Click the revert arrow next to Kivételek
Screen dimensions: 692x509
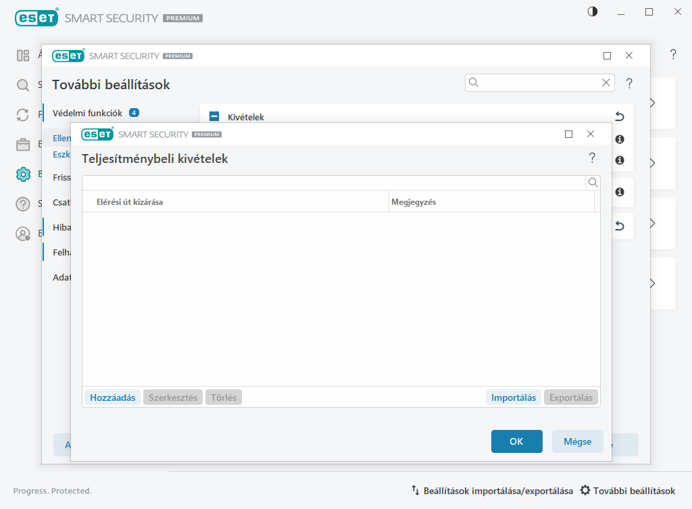pyautogui.click(x=619, y=117)
